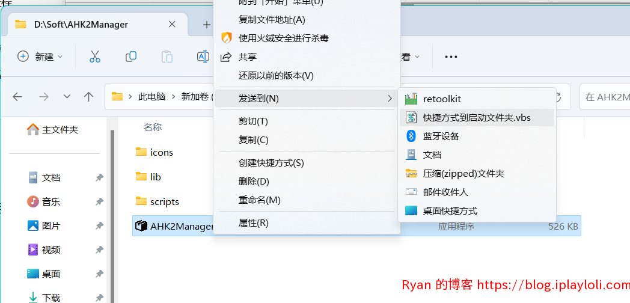Click 重命名(M) in the context menu

pos(307,200)
